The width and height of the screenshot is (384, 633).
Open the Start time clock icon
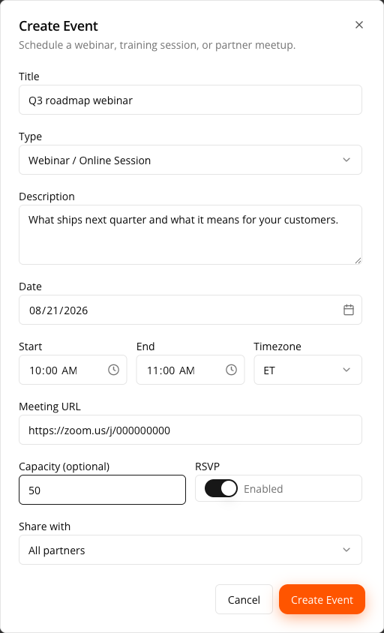point(113,370)
